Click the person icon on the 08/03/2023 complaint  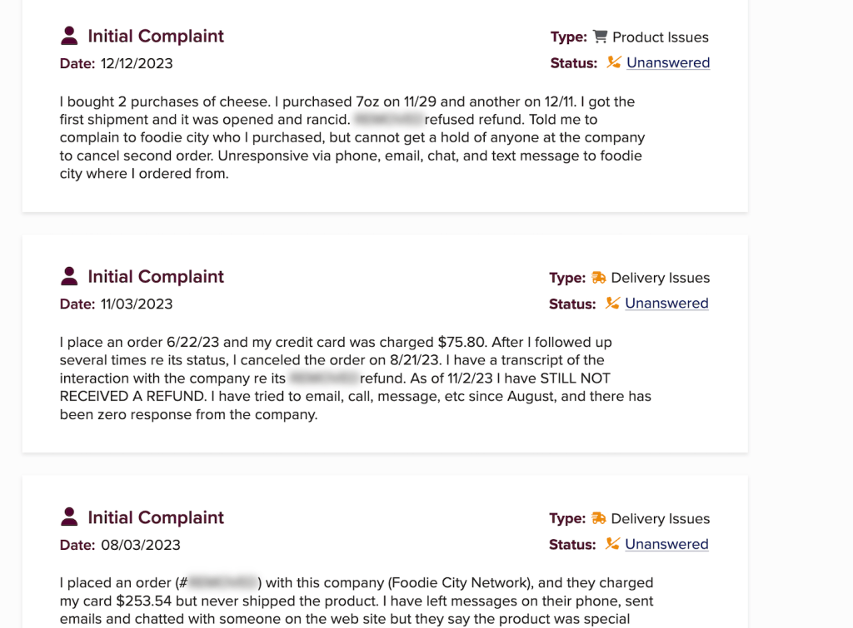[70, 517]
